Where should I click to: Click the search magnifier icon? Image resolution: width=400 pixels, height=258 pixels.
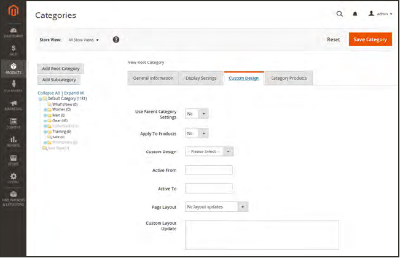coord(340,14)
